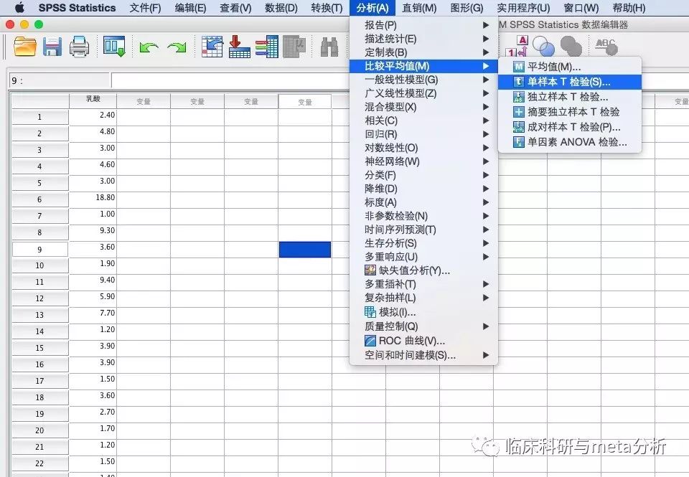
Task: Open the 图形(G) menu
Action: [x=467, y=8]
